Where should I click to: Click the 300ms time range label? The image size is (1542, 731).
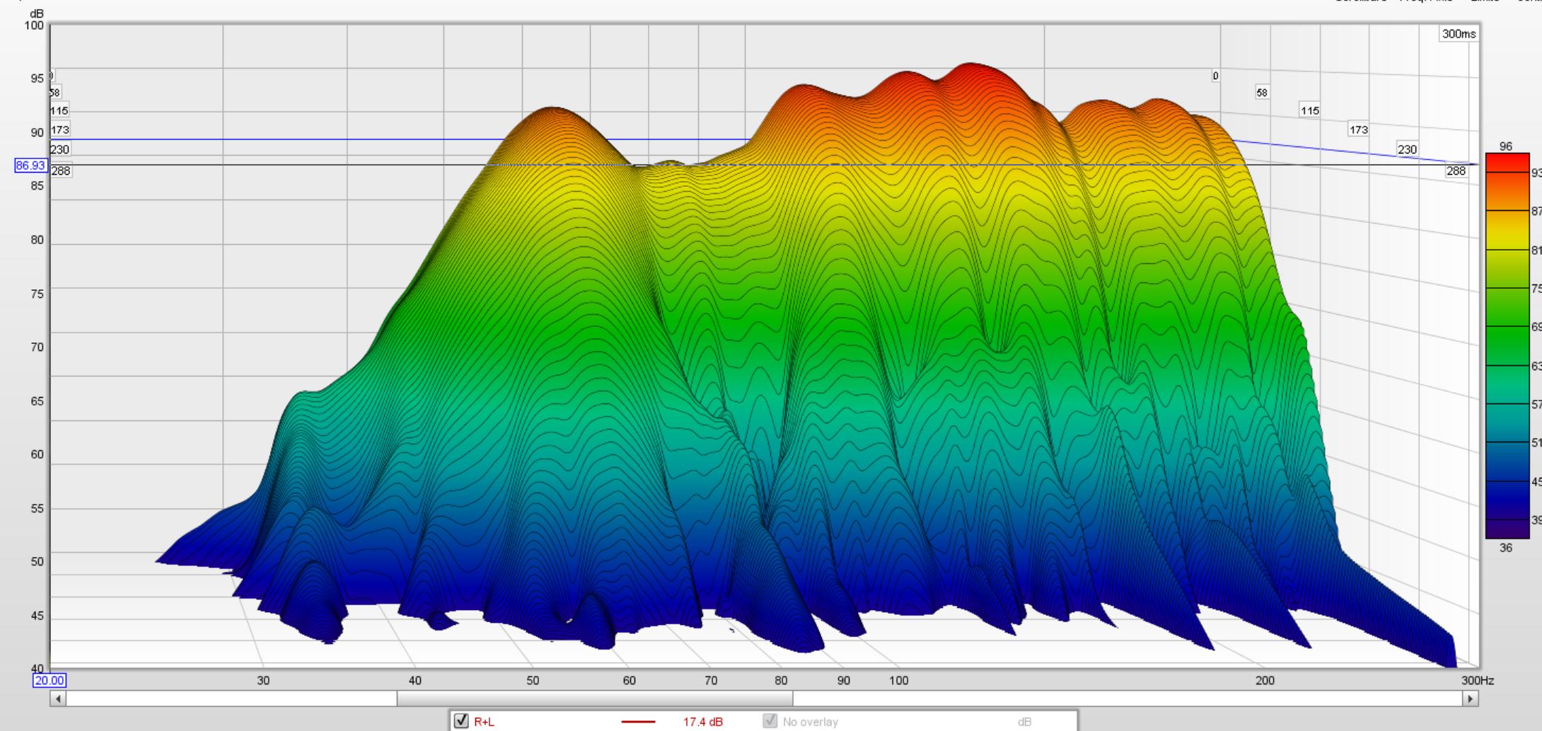click(1459, 34)
